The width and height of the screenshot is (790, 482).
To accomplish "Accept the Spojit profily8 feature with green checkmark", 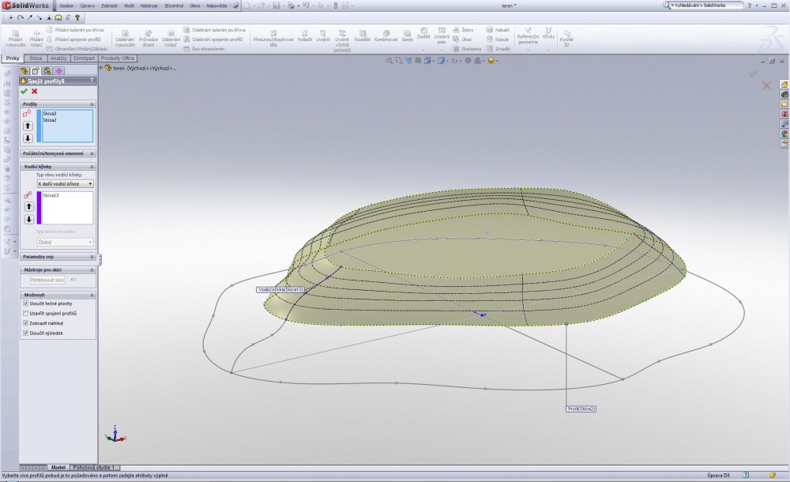I will (24, 91).
